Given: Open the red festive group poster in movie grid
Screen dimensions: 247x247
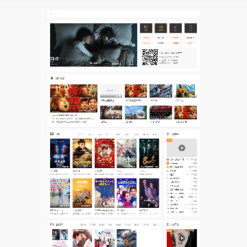Looking at the screenshot, I should [104, 153].
